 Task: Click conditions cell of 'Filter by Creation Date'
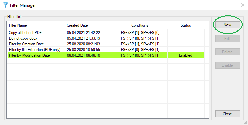coord(140,44)
